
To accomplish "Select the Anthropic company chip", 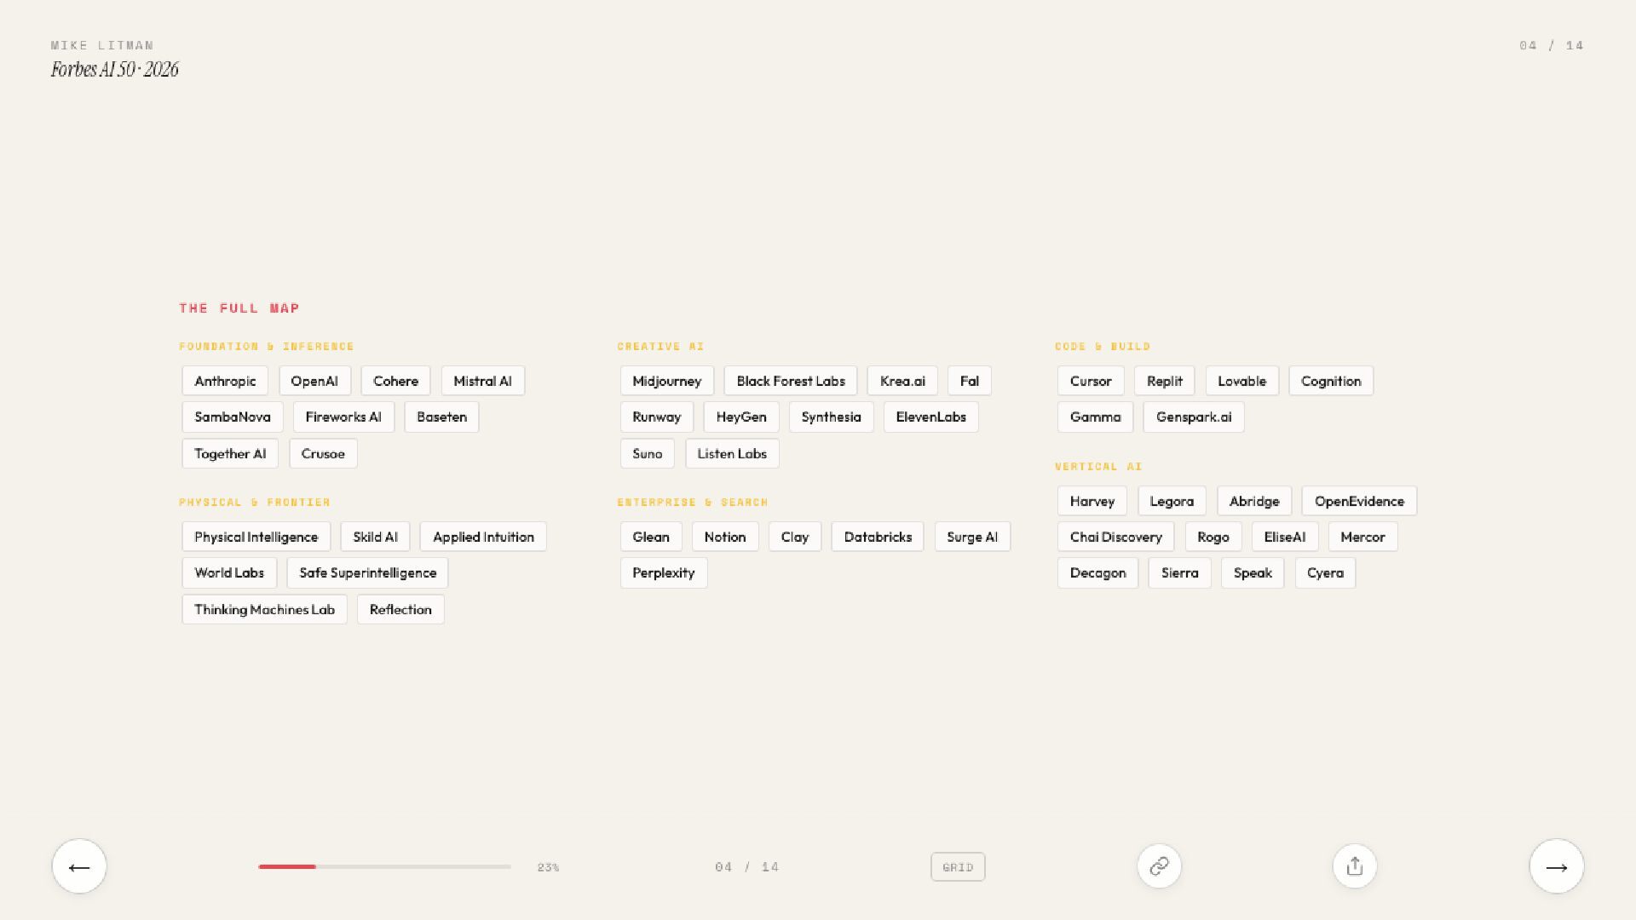I will (x=225, y=381).
